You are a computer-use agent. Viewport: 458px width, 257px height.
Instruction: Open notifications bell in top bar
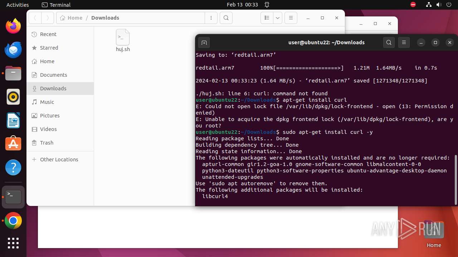tap(267, 5)
